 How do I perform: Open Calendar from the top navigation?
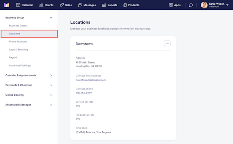[24, 5]
